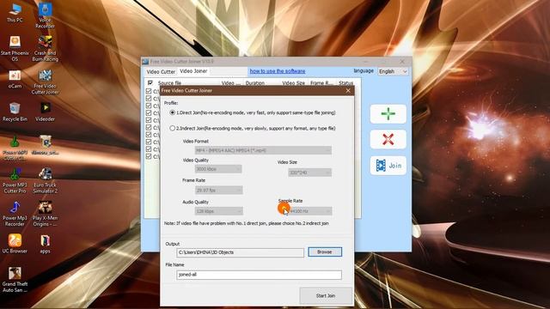Open the Video Size dropdown in the dialog
This screenshot has width=550, height=309.
click(x=309, y=173)
